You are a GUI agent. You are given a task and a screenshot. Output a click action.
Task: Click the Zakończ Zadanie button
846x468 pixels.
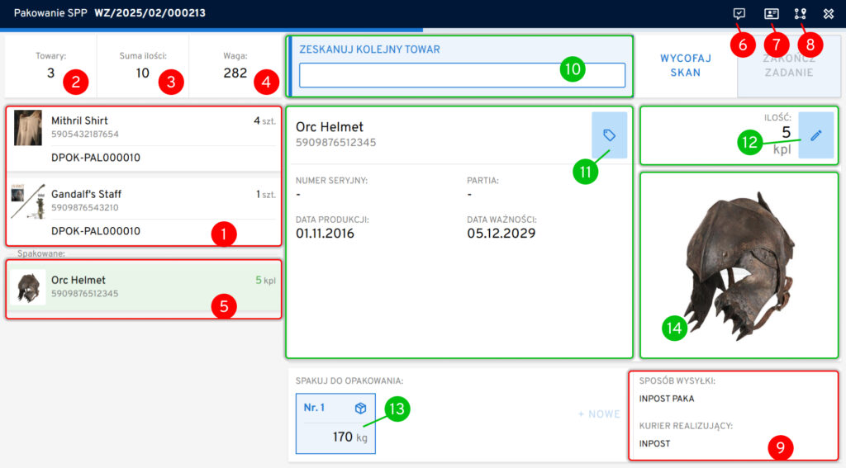(789, 66)
